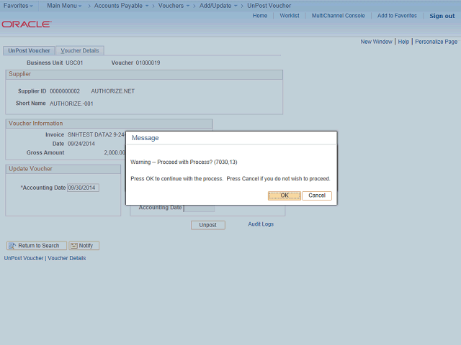
Task: Switch to Voucher Details tab
Action: click(x=80, y=50)
